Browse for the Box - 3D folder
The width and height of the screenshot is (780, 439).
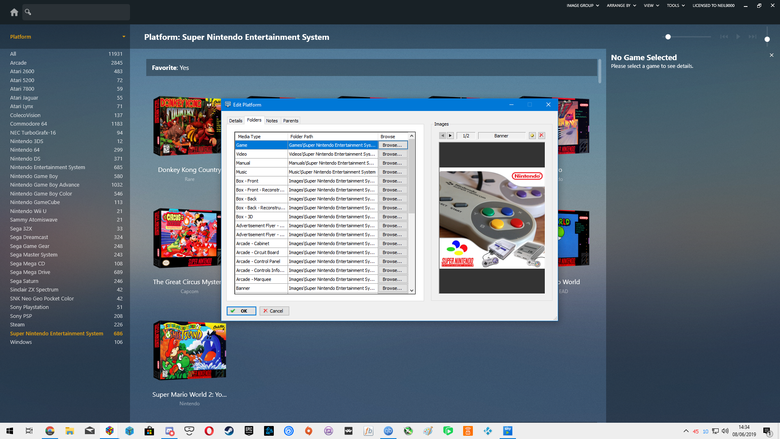392,217
